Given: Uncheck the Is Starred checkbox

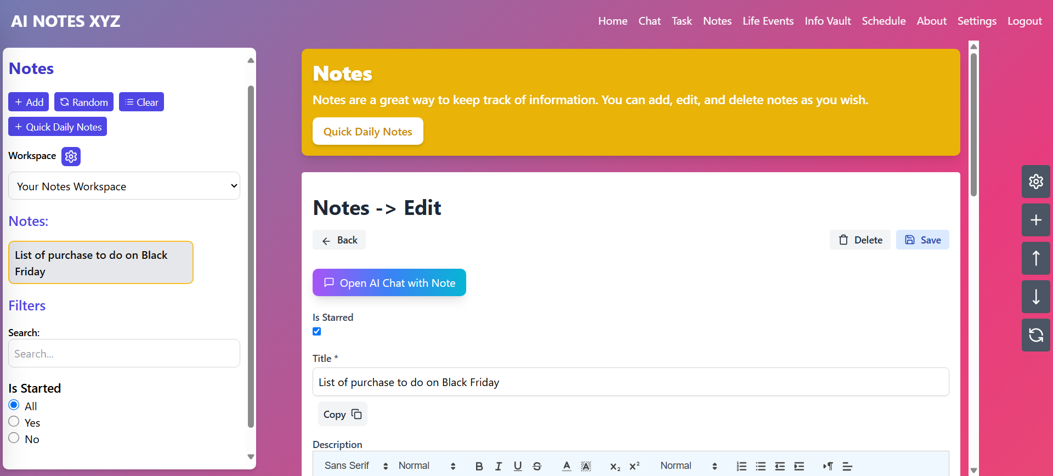Looking at the screenshot, I should click(317, 331).
